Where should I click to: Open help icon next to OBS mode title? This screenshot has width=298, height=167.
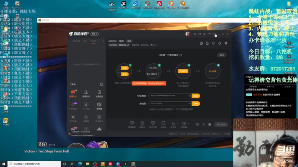coord(181,55)
